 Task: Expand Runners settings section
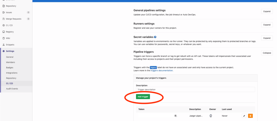click(267, 25)
